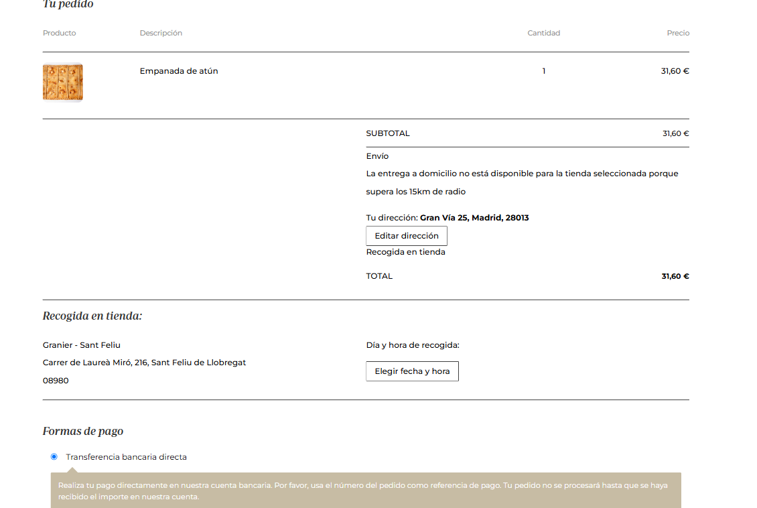
Task: Click the Día y hora de recogida label
Action: coord(413,344)
